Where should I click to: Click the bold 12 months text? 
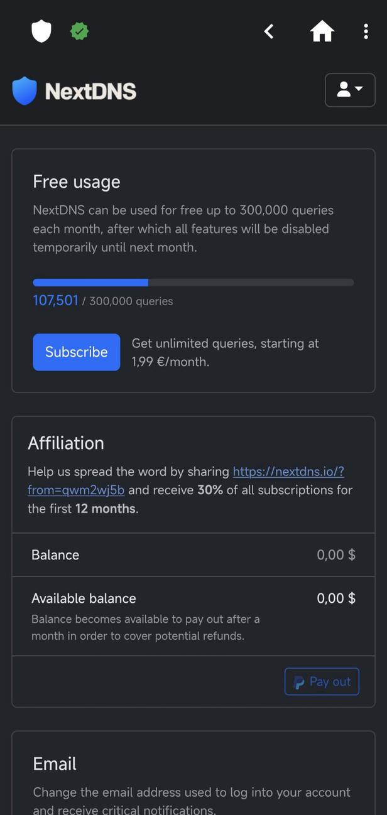106,509
